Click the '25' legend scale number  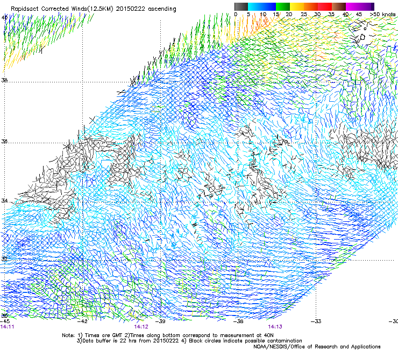click(303, 15)
